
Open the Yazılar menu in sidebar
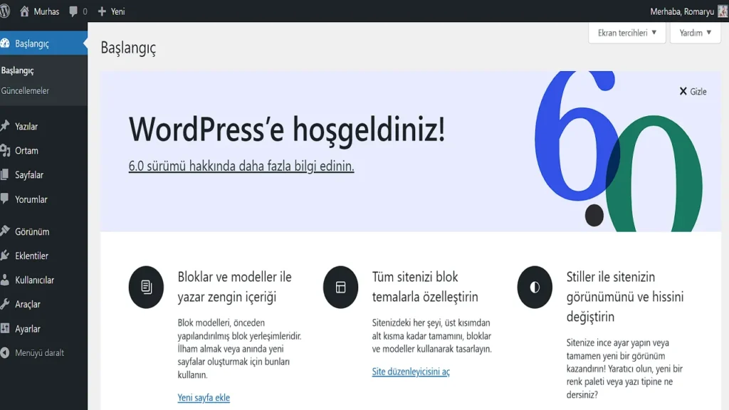(x=26, y=127)
